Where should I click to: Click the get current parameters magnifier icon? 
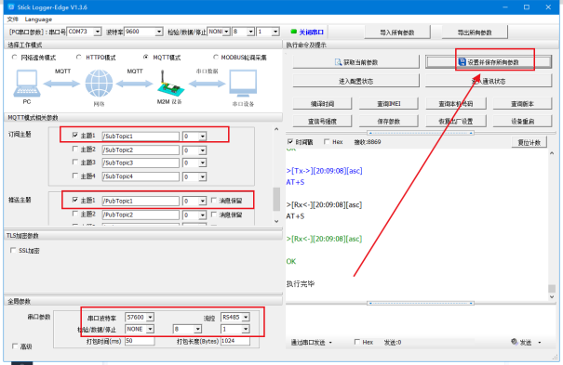pos(338,62)
